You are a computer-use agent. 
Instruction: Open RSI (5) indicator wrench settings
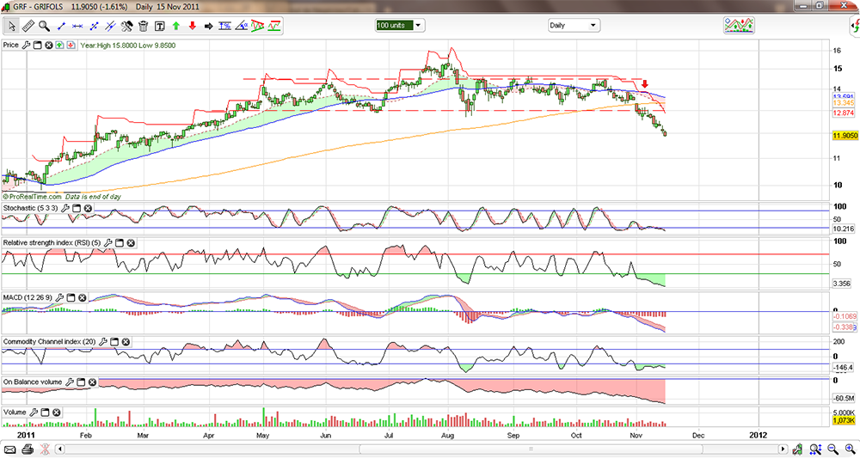pos(108,241)
